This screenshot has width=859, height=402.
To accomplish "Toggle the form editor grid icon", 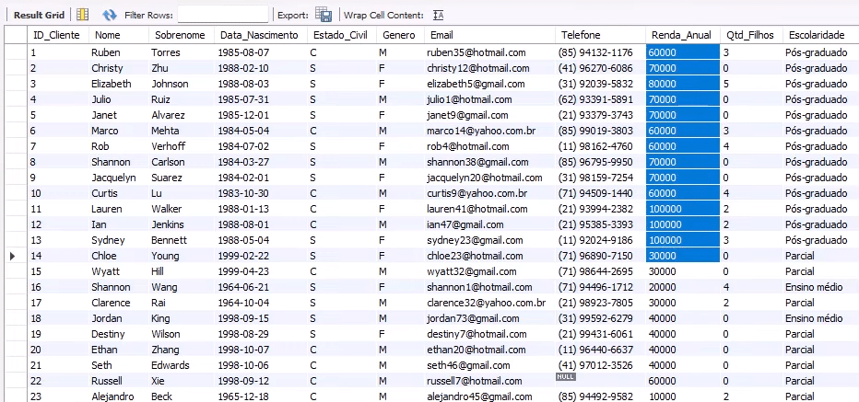I will pos(83,15).
